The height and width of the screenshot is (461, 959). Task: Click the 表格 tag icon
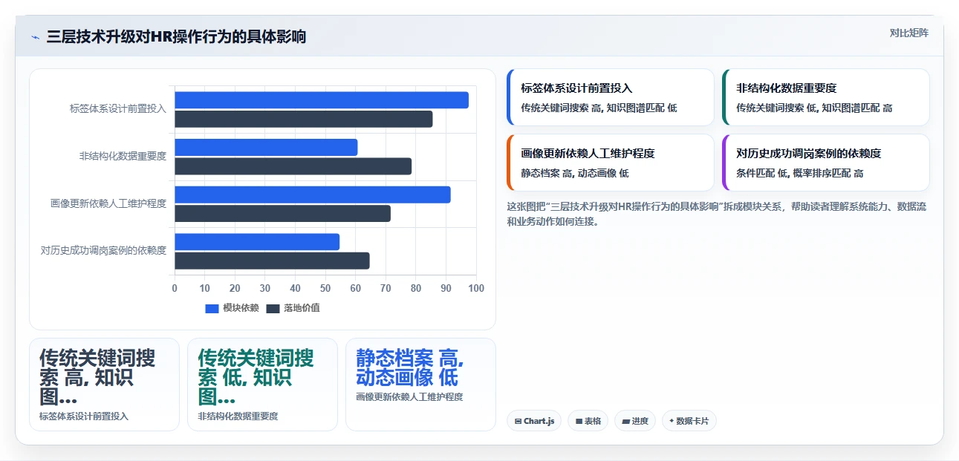579,421
